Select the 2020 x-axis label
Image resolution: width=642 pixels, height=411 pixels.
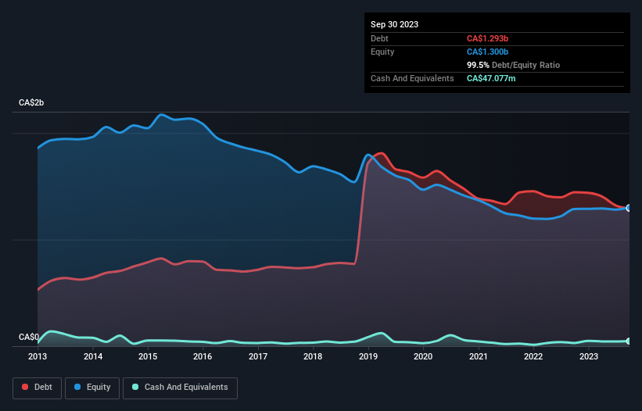(423, 356)
